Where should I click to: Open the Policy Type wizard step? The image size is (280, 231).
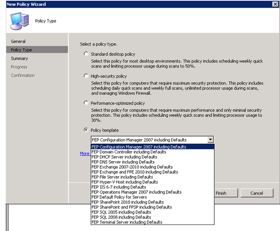37,49
